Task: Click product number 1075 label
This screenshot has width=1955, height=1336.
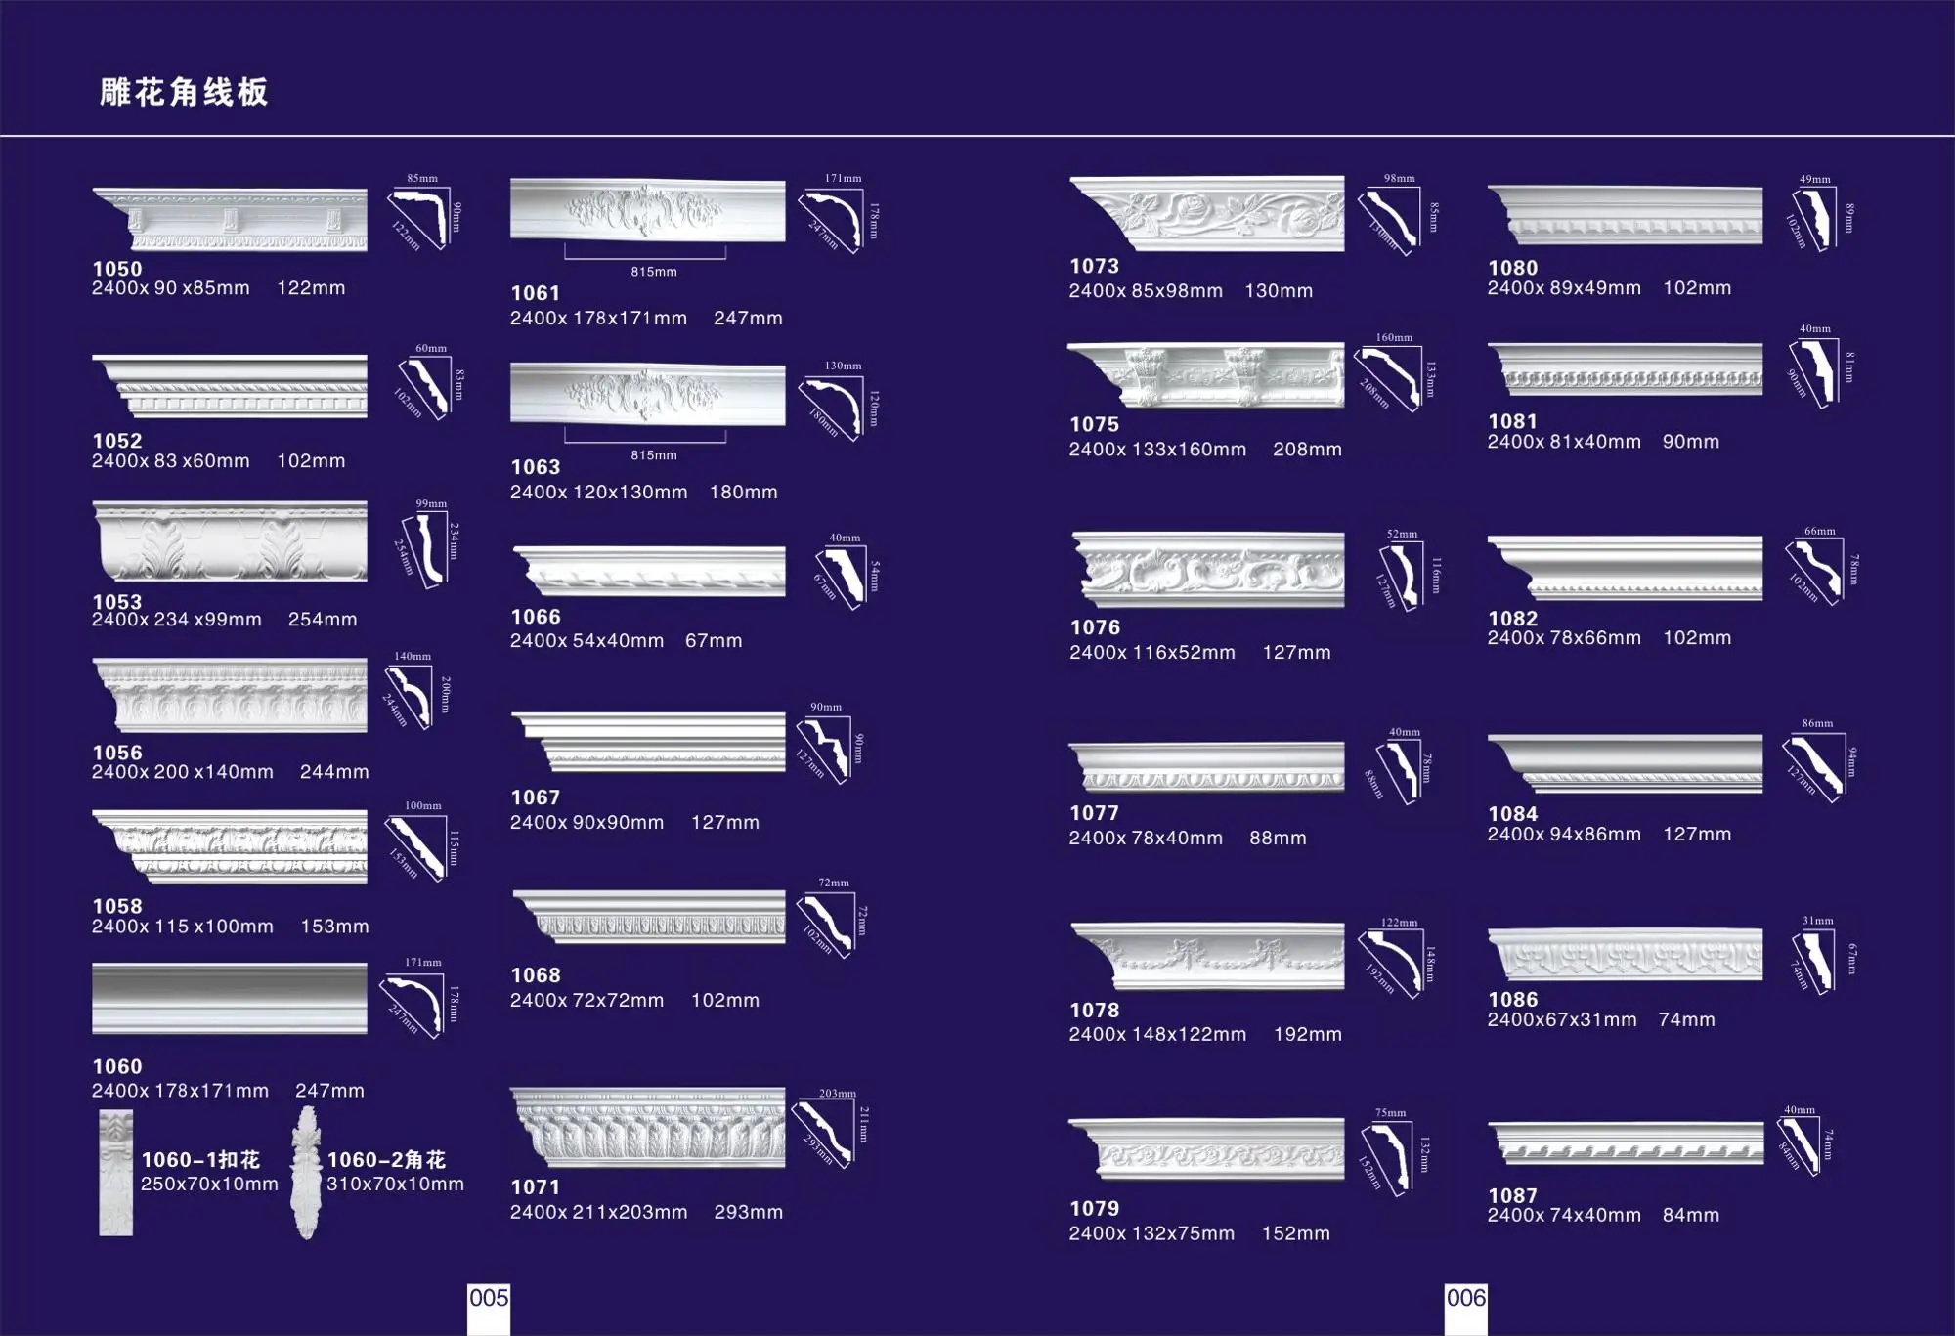Action: [x=1094, y=425]
